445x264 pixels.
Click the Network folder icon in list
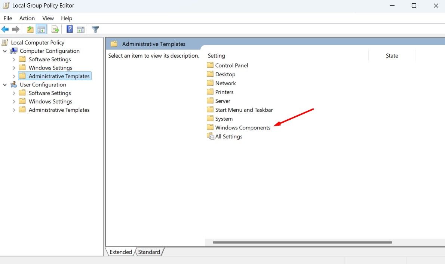pyautogui.click(x=210, y=83)
